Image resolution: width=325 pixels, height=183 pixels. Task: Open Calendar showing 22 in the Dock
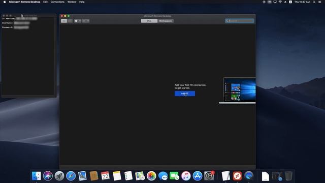point(105,176)
